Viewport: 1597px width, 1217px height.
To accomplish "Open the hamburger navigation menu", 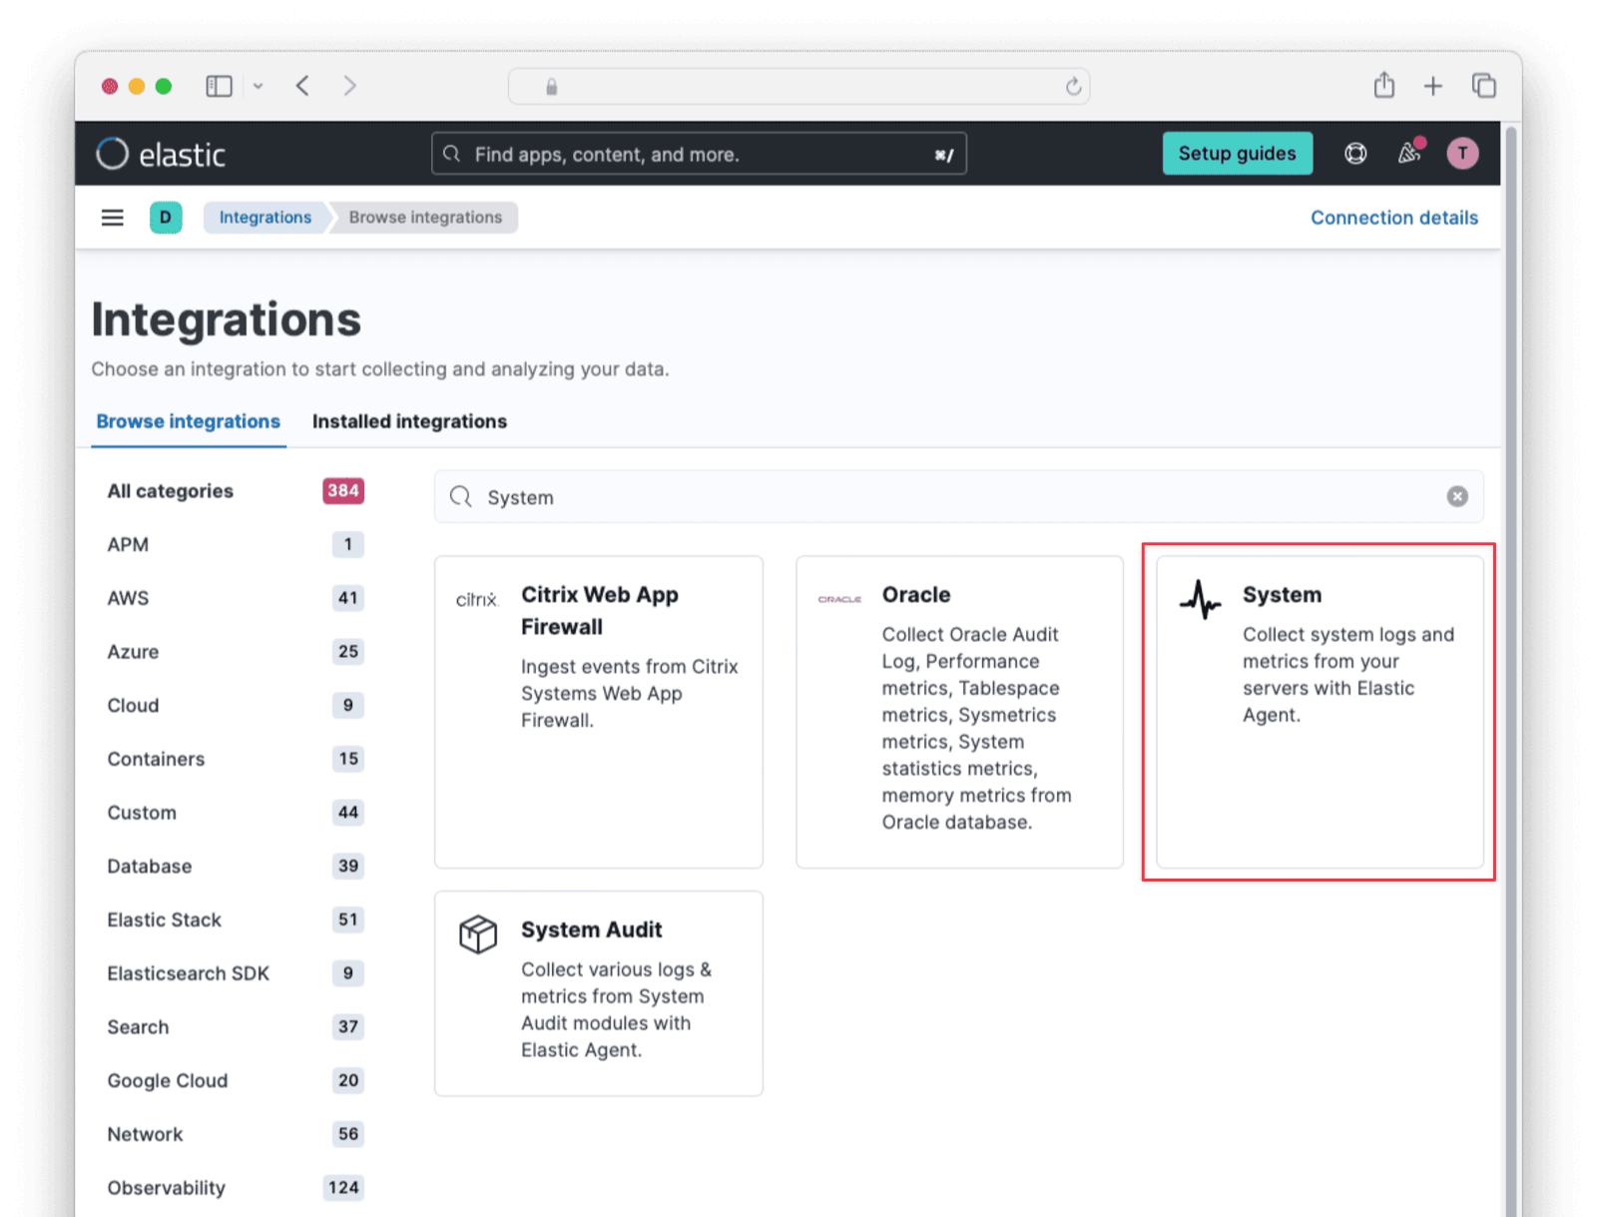I will point(113,218).
